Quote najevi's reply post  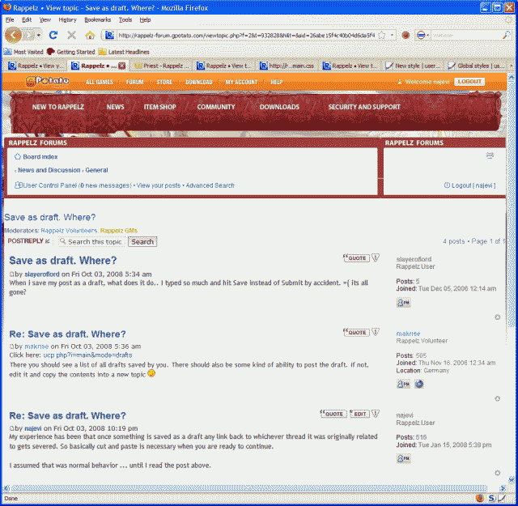point(333,414)
